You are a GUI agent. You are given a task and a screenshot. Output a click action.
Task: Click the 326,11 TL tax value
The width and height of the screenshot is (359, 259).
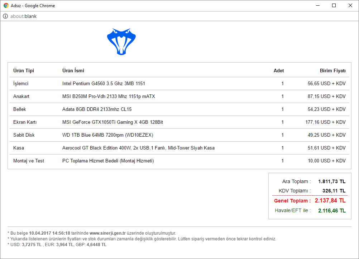[334, 191]
